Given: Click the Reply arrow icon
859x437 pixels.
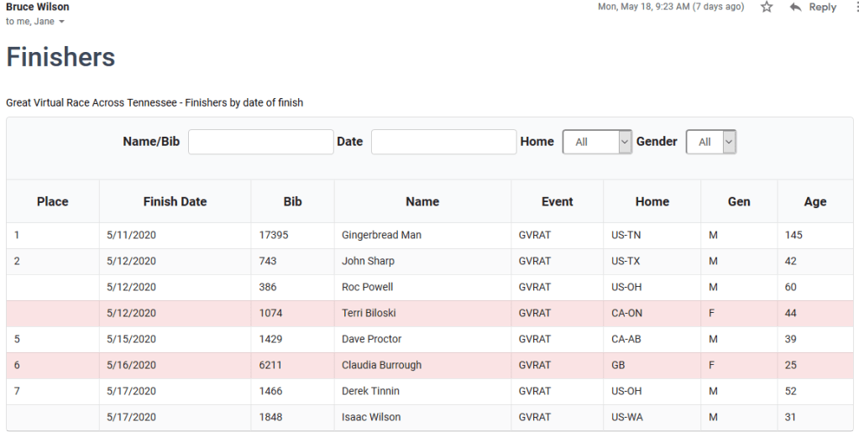Looking at the screenshot, I should point(795,7).
